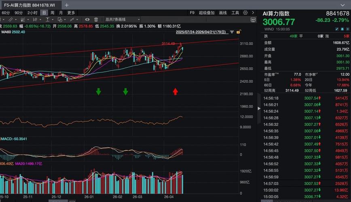Expand the parallel channel tool dropdown arrow

(x=40, y=20)
